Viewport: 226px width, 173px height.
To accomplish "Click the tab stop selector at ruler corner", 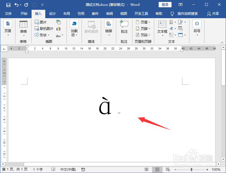I will click(x=4, y=49).
